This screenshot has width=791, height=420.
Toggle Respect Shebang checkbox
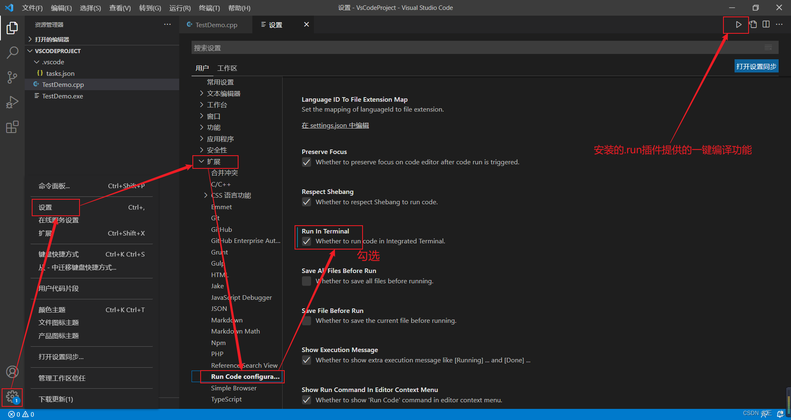coord(307,202)
